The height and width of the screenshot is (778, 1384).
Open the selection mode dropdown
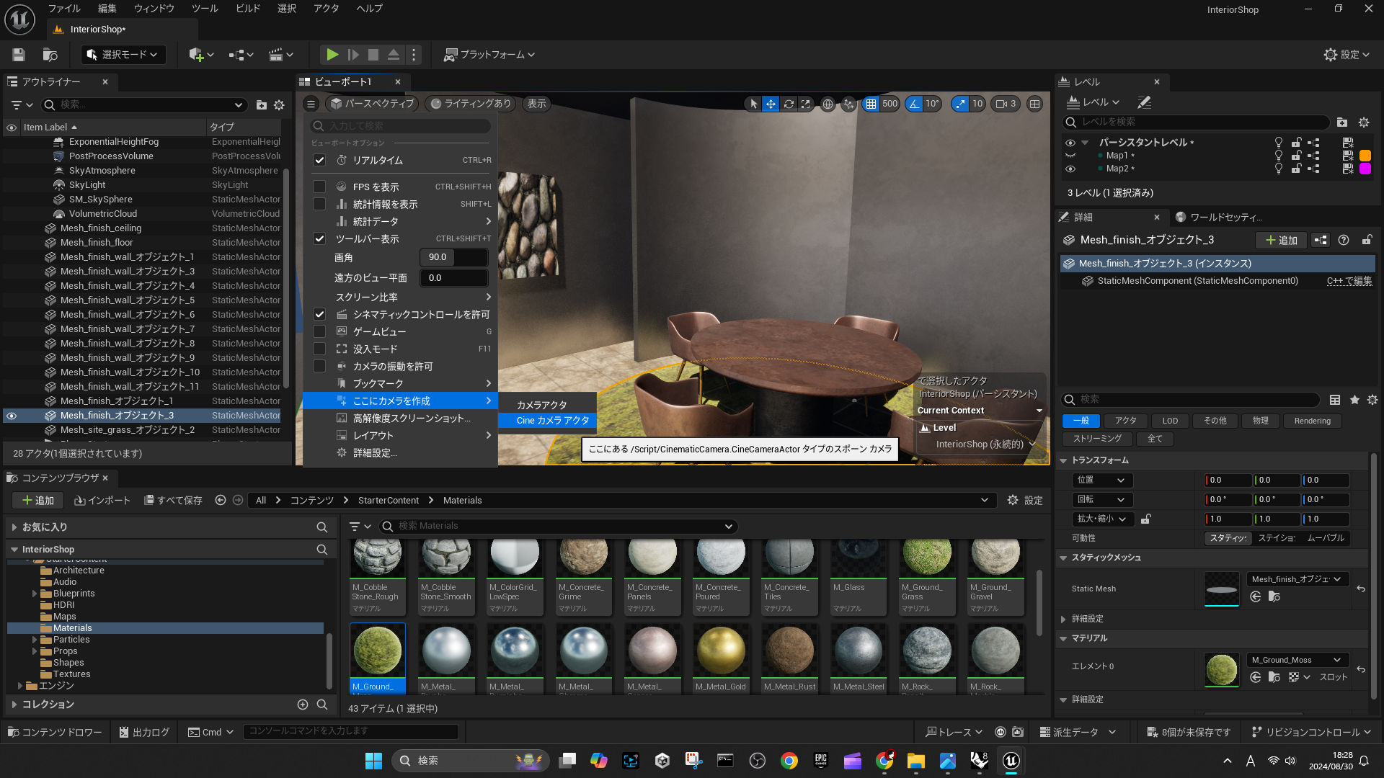123,55
